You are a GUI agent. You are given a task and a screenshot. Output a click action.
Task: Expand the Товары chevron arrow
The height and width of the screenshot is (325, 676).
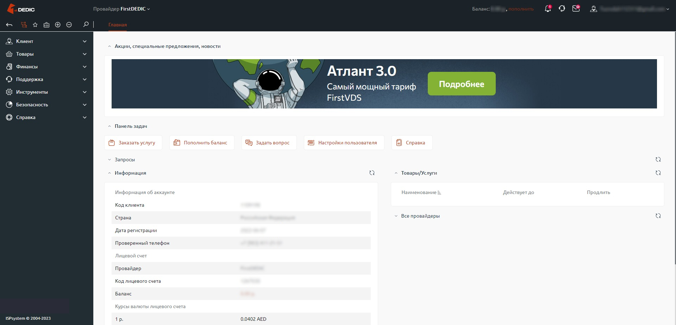[84, 54]
